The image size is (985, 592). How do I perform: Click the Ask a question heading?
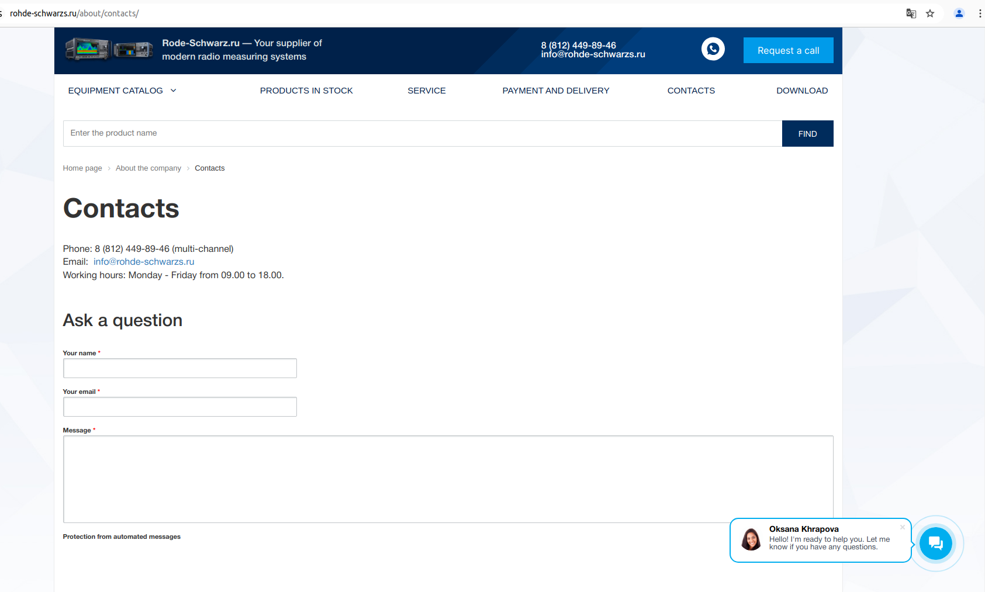pyautogui.click(x=123, y=320)
